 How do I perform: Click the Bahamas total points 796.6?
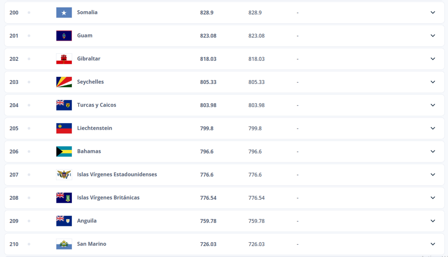[x=206, y=152]
